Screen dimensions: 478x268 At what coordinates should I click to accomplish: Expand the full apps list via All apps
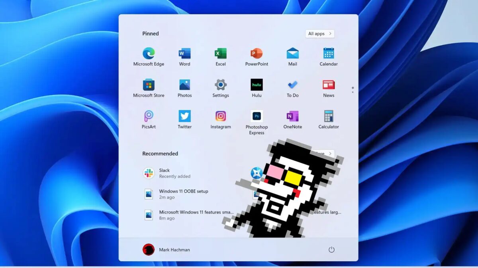(319, 33)
